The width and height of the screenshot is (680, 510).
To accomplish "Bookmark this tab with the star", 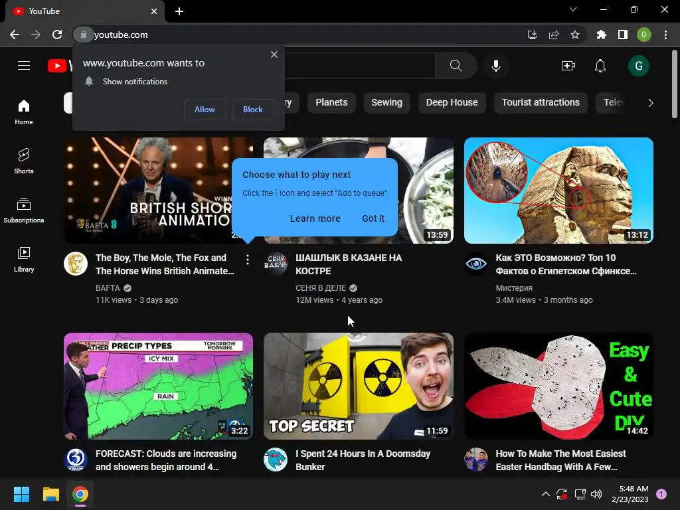I will (x=574, y=35).
